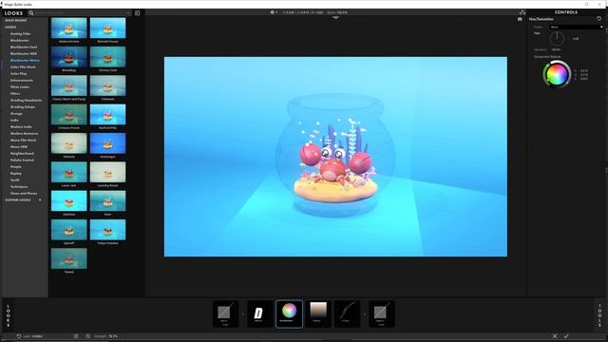Click the Hue numeric value beside the dial
608x342 pixels.
coord(576,39)
